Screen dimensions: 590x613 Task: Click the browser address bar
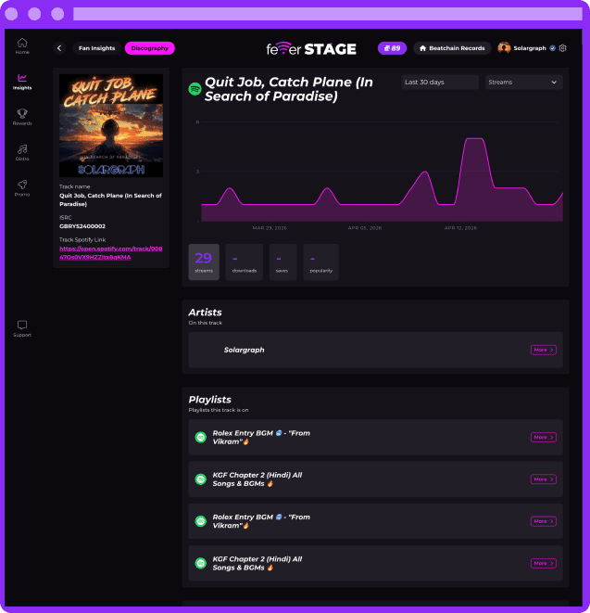(327, 14)
